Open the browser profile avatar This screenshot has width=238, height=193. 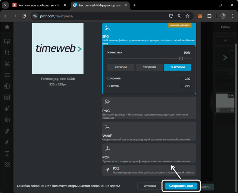pyautogui.click(x=223, y=16)
